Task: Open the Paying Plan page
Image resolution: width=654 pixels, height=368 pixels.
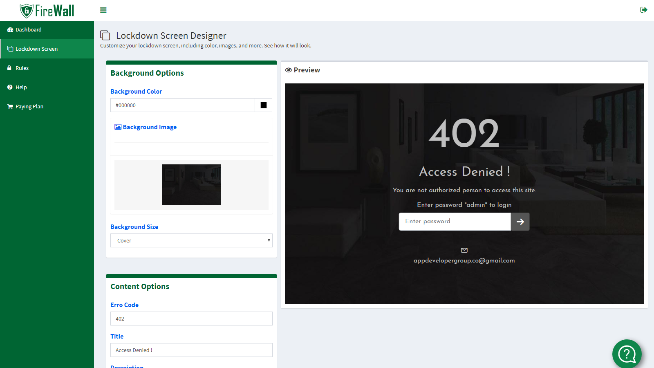Action: [29, 107]
